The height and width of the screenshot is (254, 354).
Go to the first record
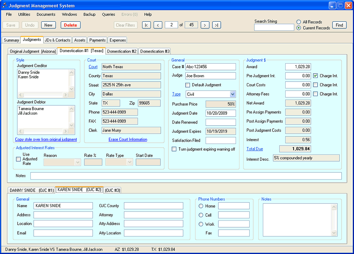[x=146, y=25]
